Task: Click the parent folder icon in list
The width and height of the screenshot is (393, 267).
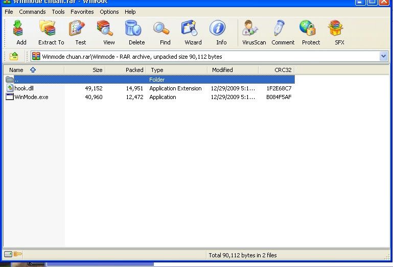Action: pos(10,80)
